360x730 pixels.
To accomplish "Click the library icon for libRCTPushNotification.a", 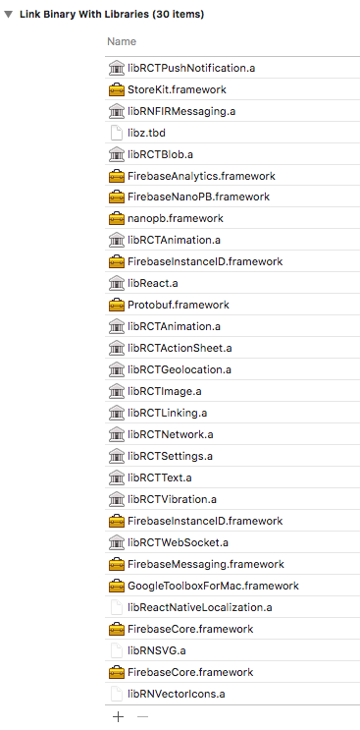I will (116, 69).
